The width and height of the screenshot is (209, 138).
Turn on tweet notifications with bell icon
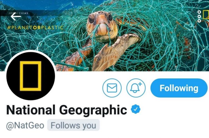click(x=136, y=88)
